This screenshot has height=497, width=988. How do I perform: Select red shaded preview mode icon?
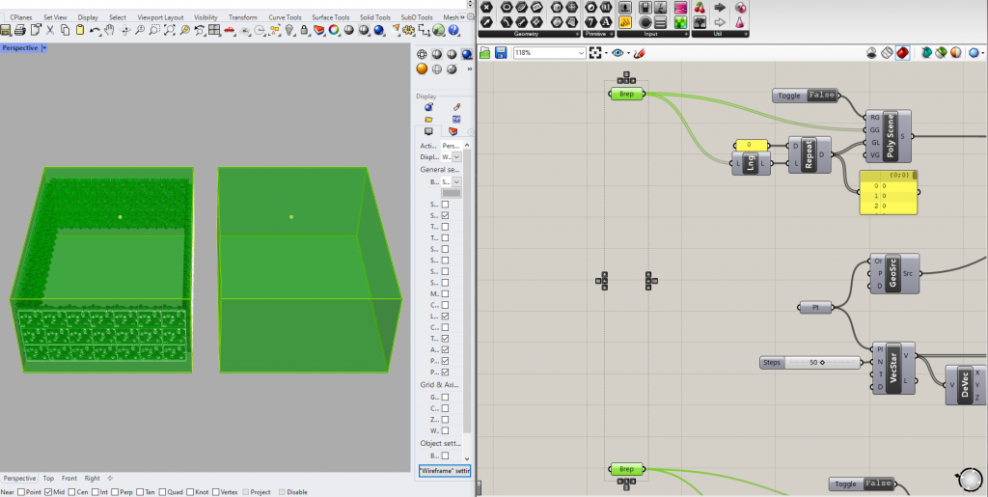[902, 53]
